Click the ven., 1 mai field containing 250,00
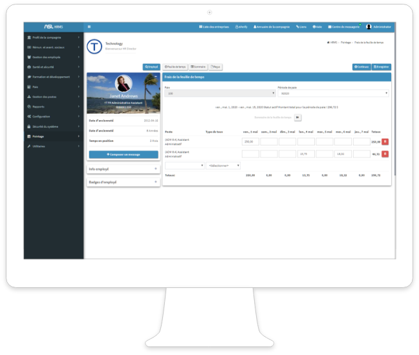The height and width of the screenshot is (355, 419). tap(250, 141)
